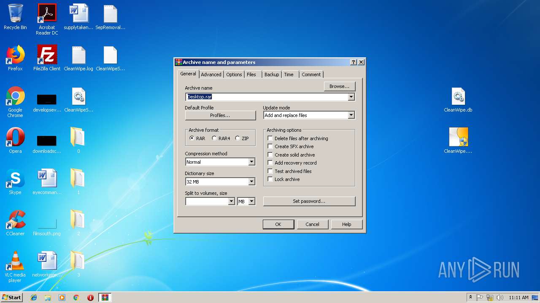Select the networkings Word document icon
The height and width of the screenshot is (303, 540).
click(x=47, y=264)
